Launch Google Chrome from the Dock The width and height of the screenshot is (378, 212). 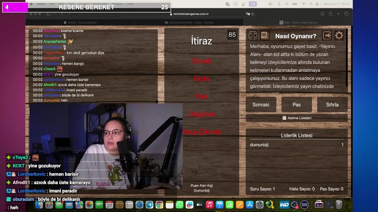(x=159, y=205)
